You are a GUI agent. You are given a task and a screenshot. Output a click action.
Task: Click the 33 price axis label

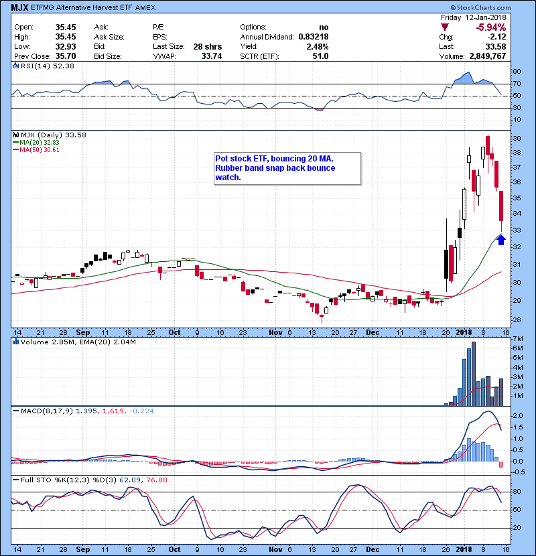tap(517, 230)
